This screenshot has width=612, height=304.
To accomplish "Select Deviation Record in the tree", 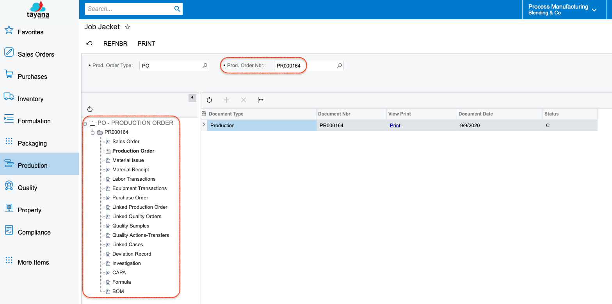I will (132, 254).
